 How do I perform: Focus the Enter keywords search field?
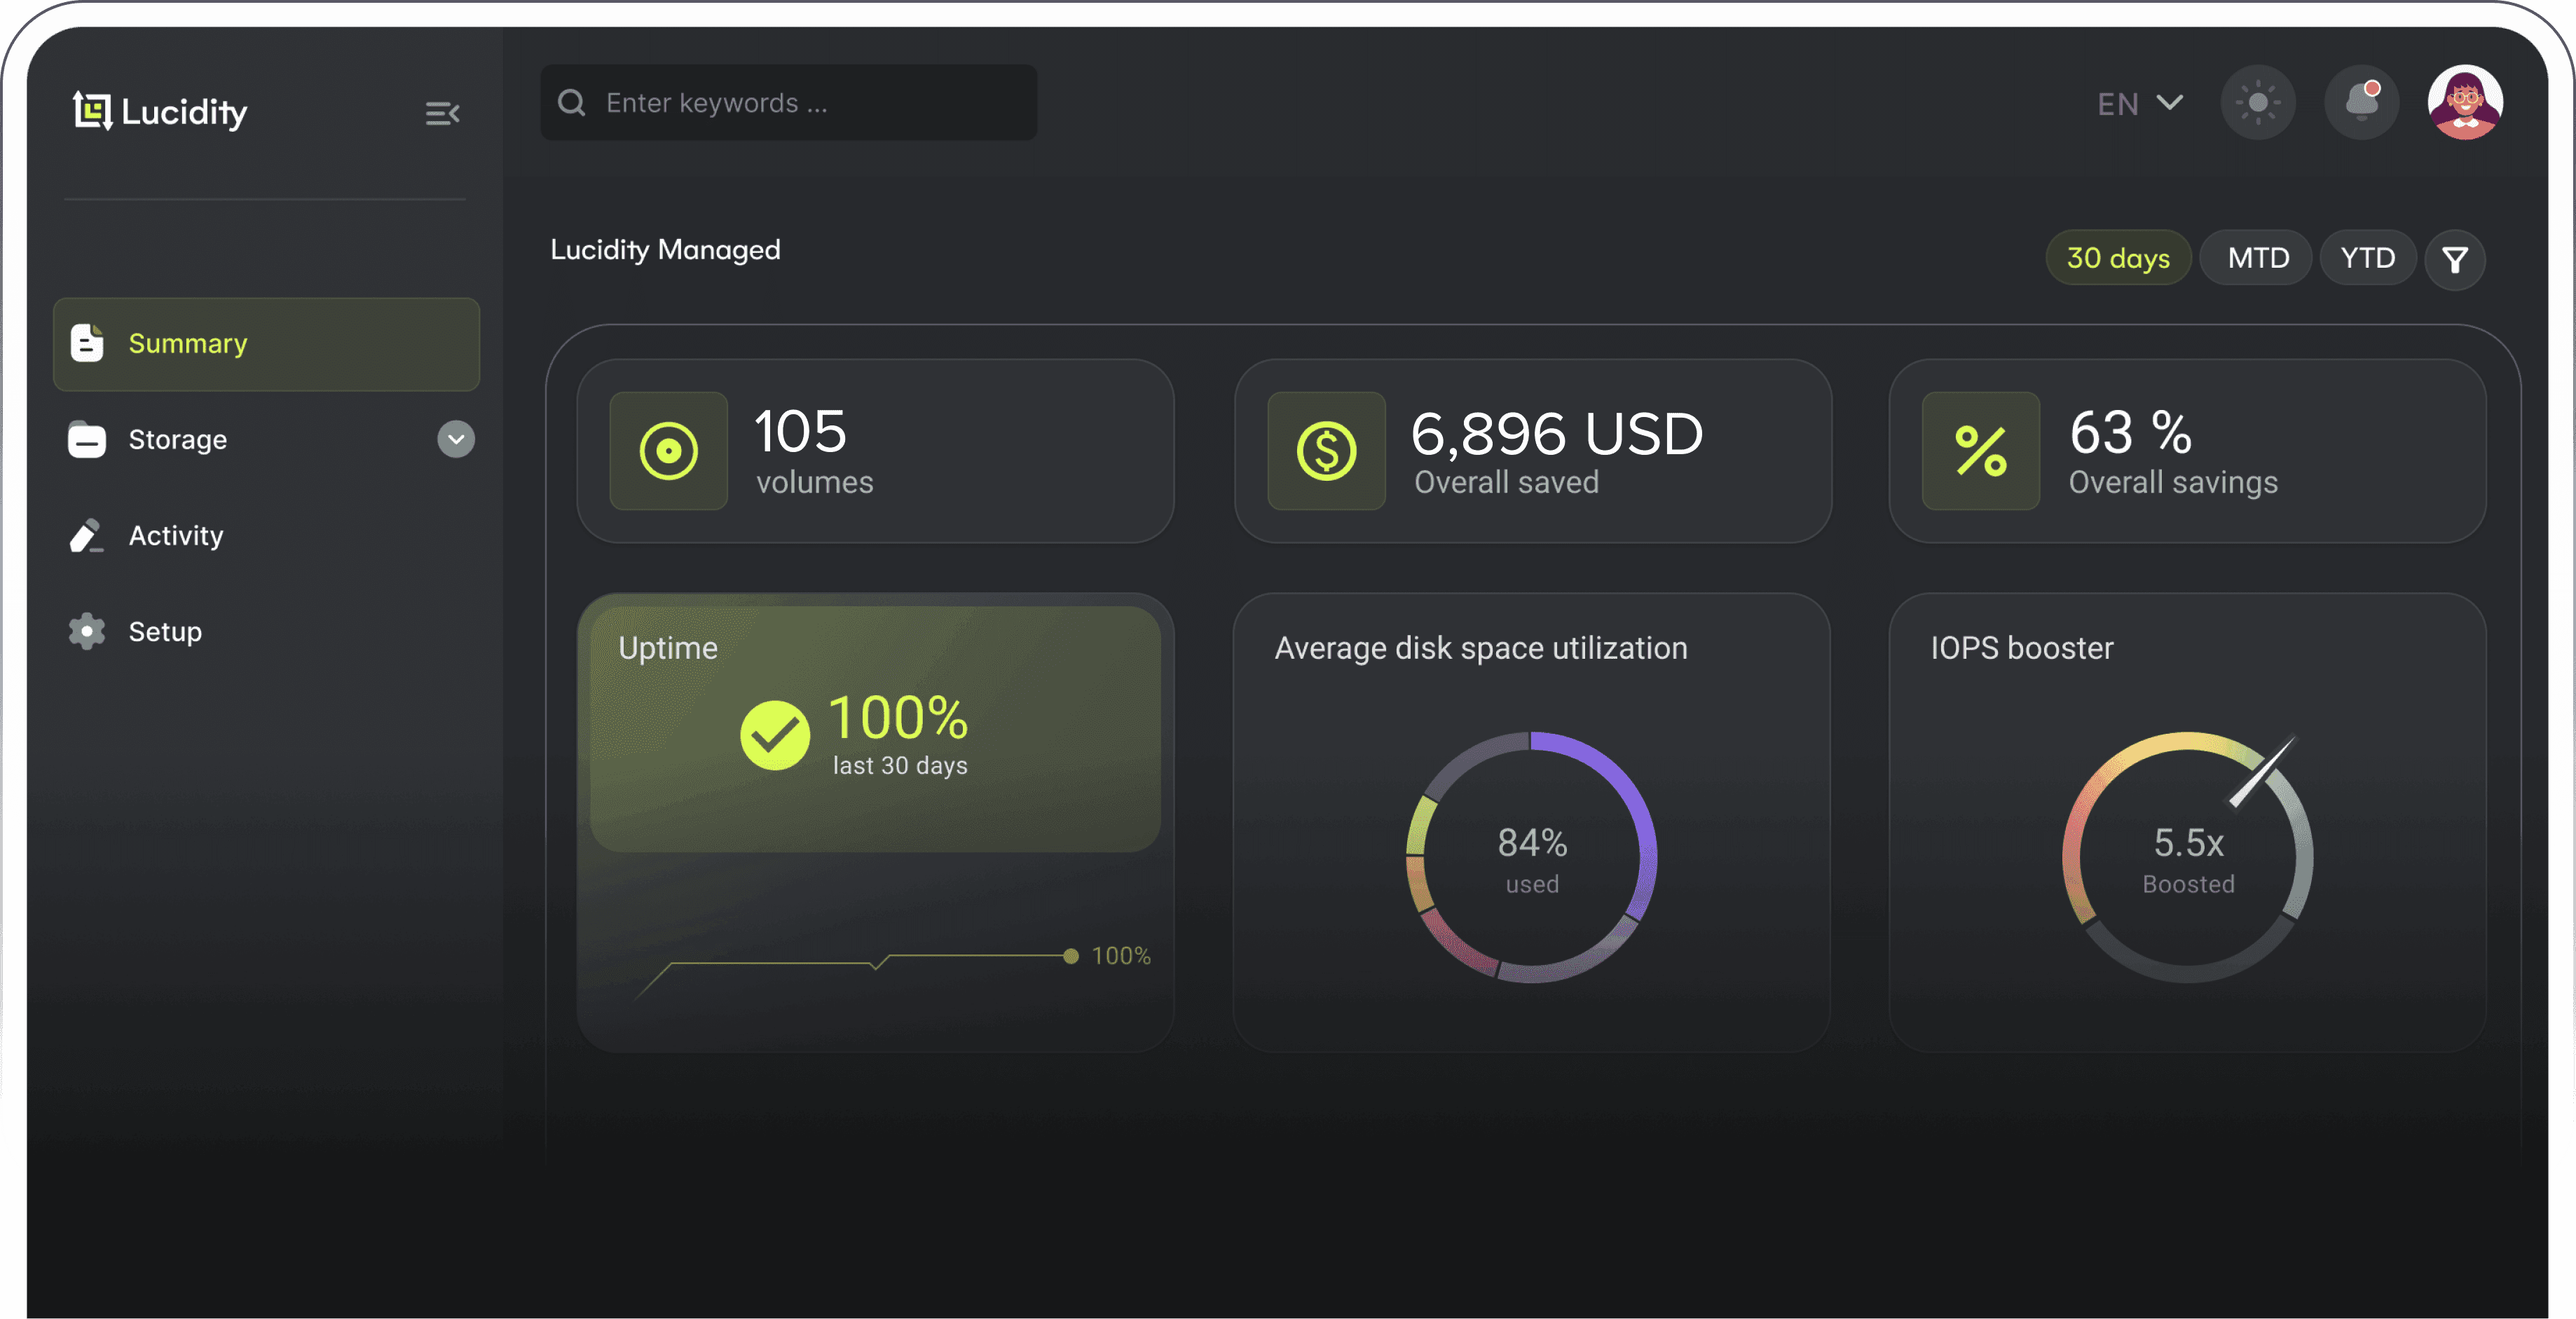pos(788,102)
